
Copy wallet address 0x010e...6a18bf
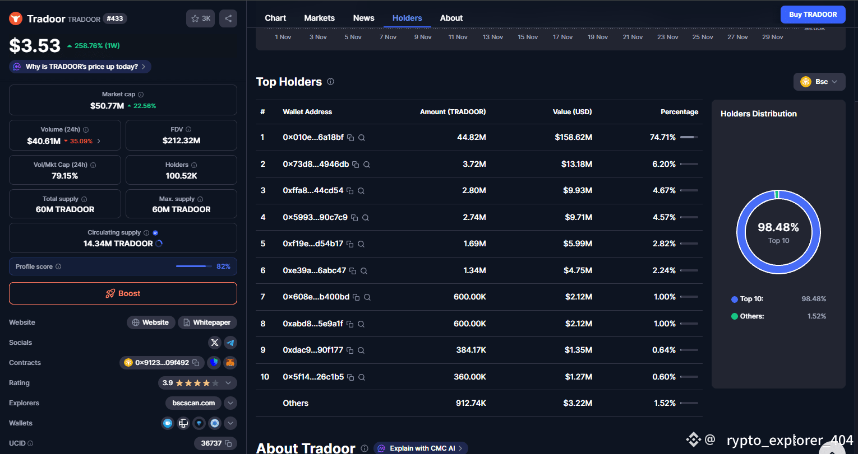coord(350,138)
